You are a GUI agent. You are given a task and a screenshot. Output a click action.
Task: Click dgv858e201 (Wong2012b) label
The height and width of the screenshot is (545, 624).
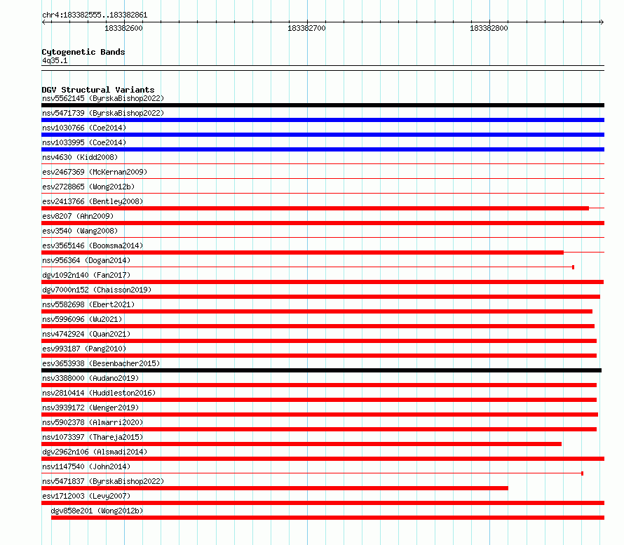pos(97,511)
